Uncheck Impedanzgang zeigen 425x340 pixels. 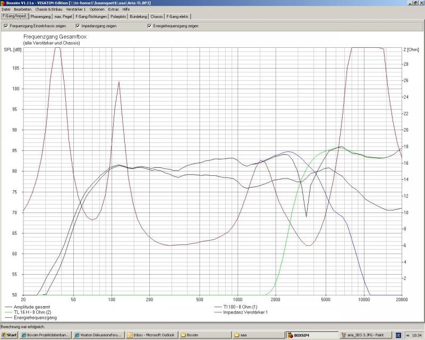pos(78,25)
